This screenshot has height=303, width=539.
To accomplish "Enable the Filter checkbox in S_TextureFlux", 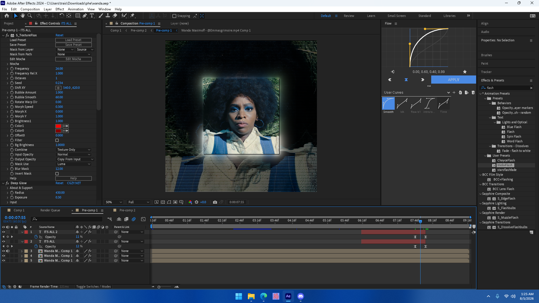I will pyautogui.click(x=57, y=140).
